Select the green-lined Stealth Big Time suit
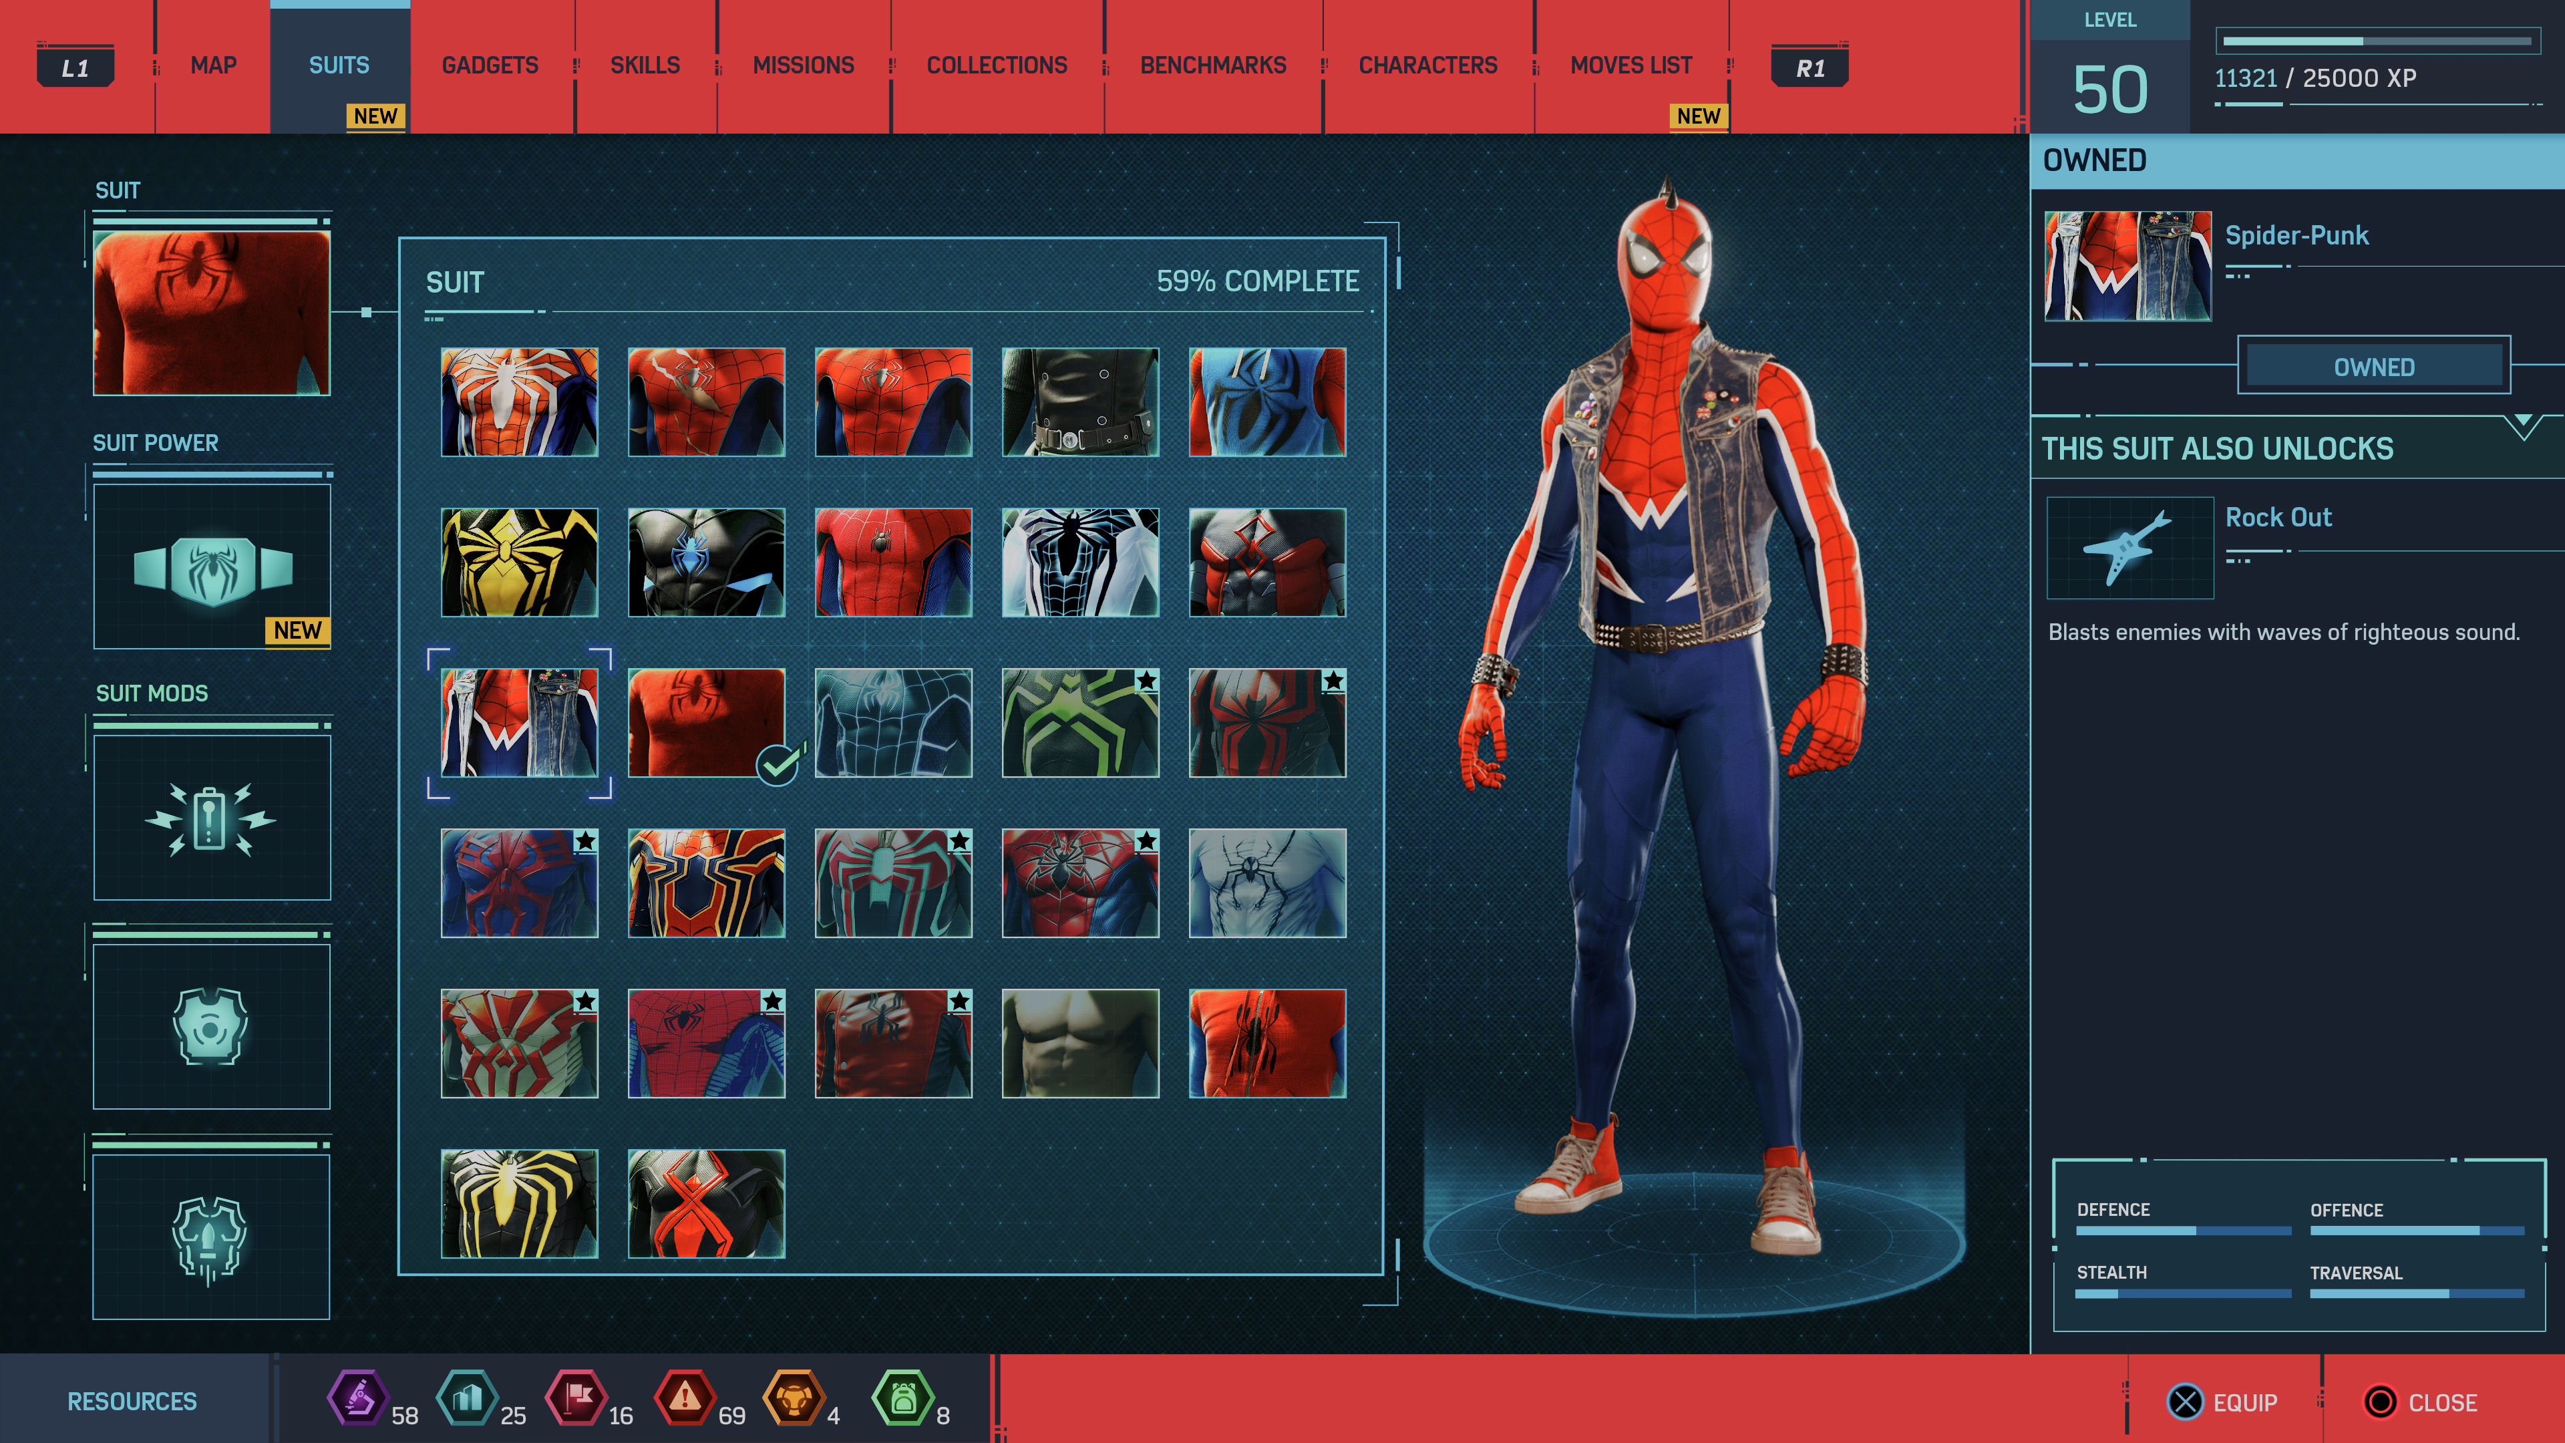 click(1080, 723)
